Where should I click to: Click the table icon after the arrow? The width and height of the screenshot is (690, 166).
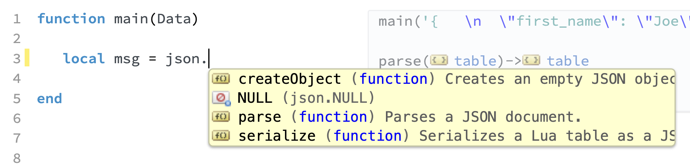531,60
